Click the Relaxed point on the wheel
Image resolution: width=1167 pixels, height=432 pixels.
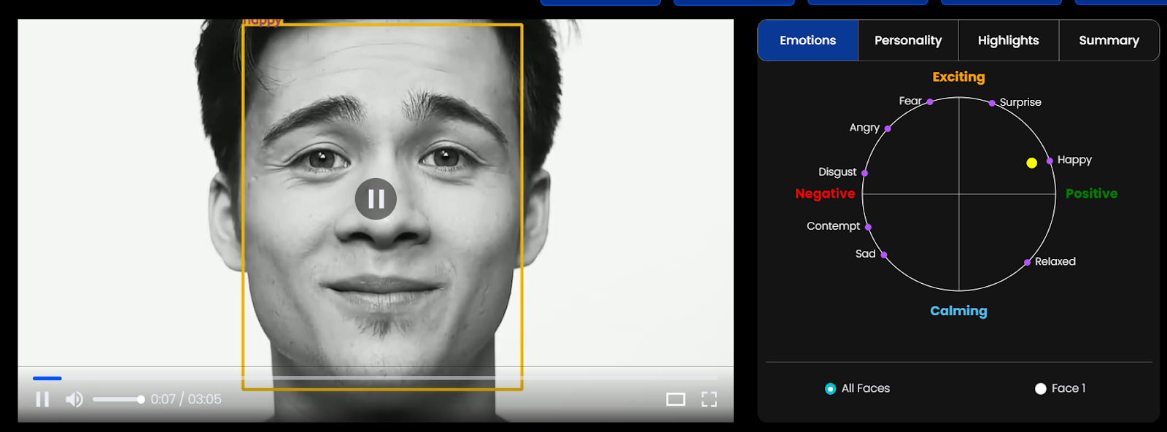(1028, 262)
